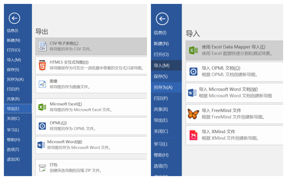The width and height of the screenshot is (287, 180).
Task: Click the Excel Data Mapper import icon
Action: click(x=193, y=50)
